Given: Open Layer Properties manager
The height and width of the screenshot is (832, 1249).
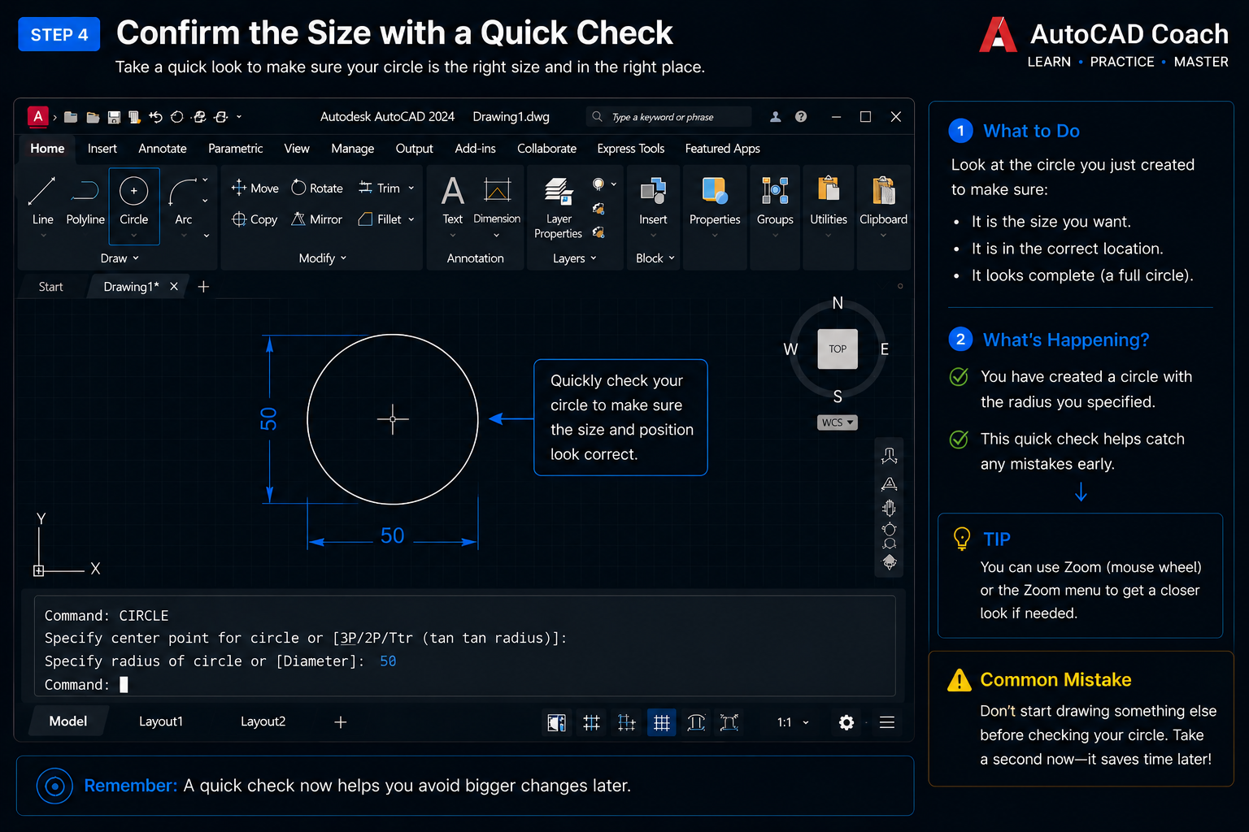Looking at the screenshot, I should tap(559, 208).
